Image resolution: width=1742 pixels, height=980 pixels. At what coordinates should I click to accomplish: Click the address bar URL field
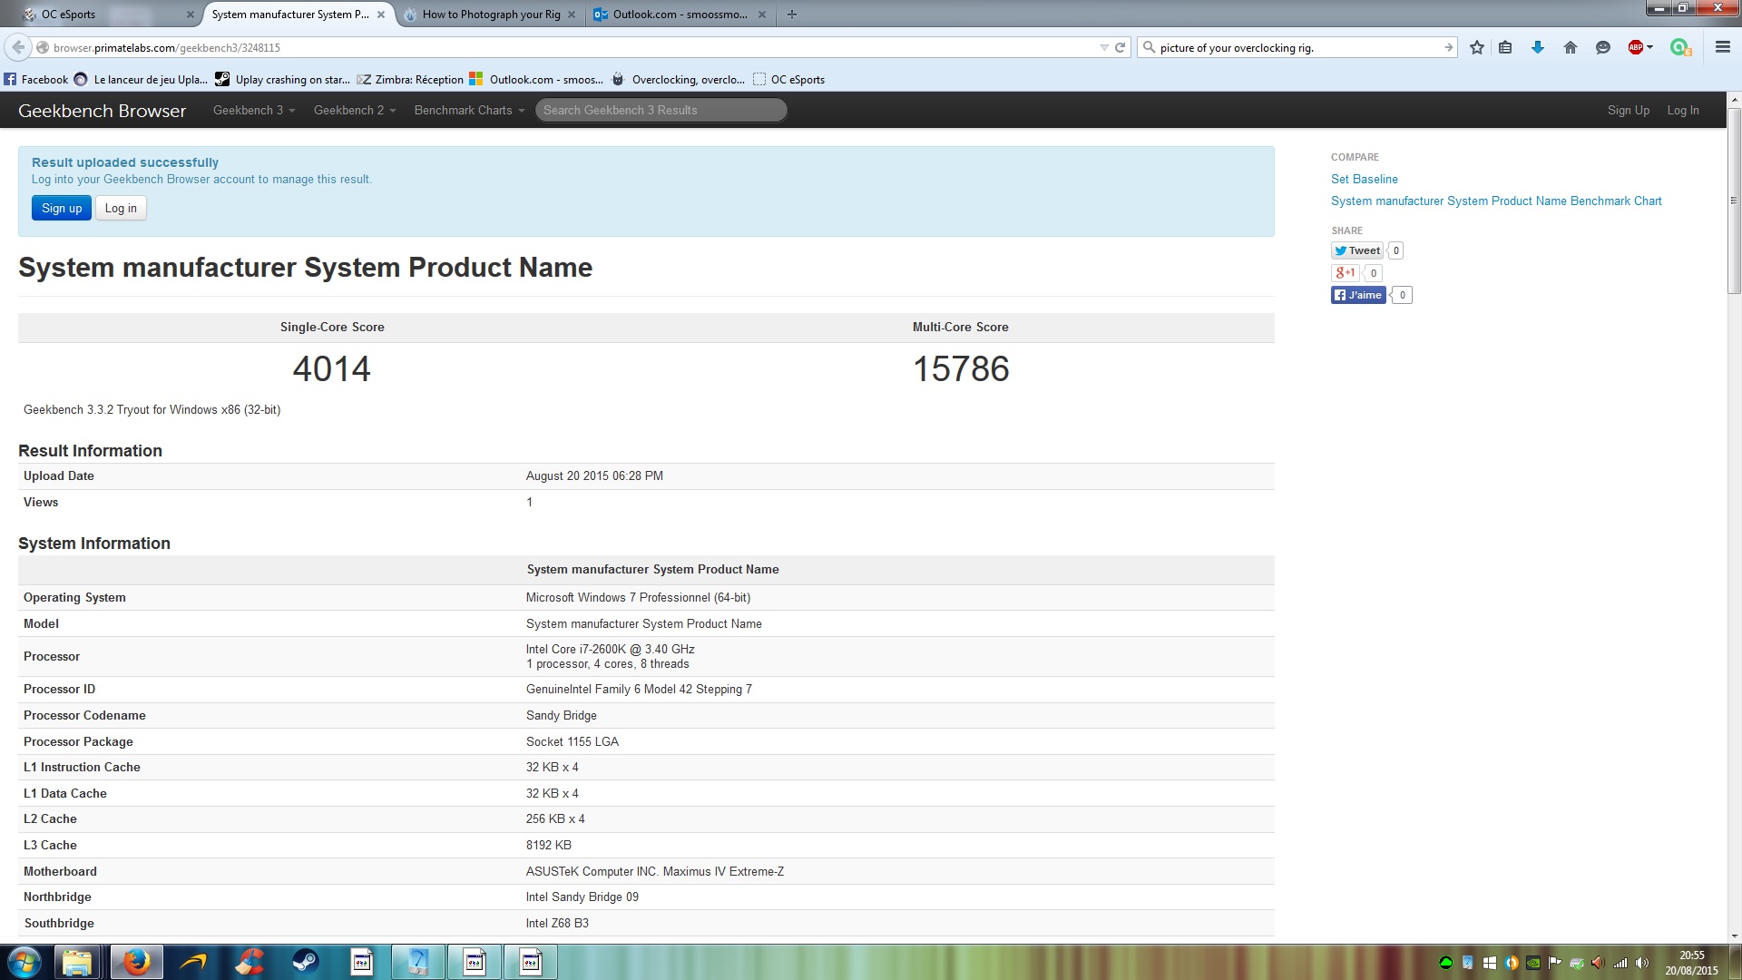572,47
